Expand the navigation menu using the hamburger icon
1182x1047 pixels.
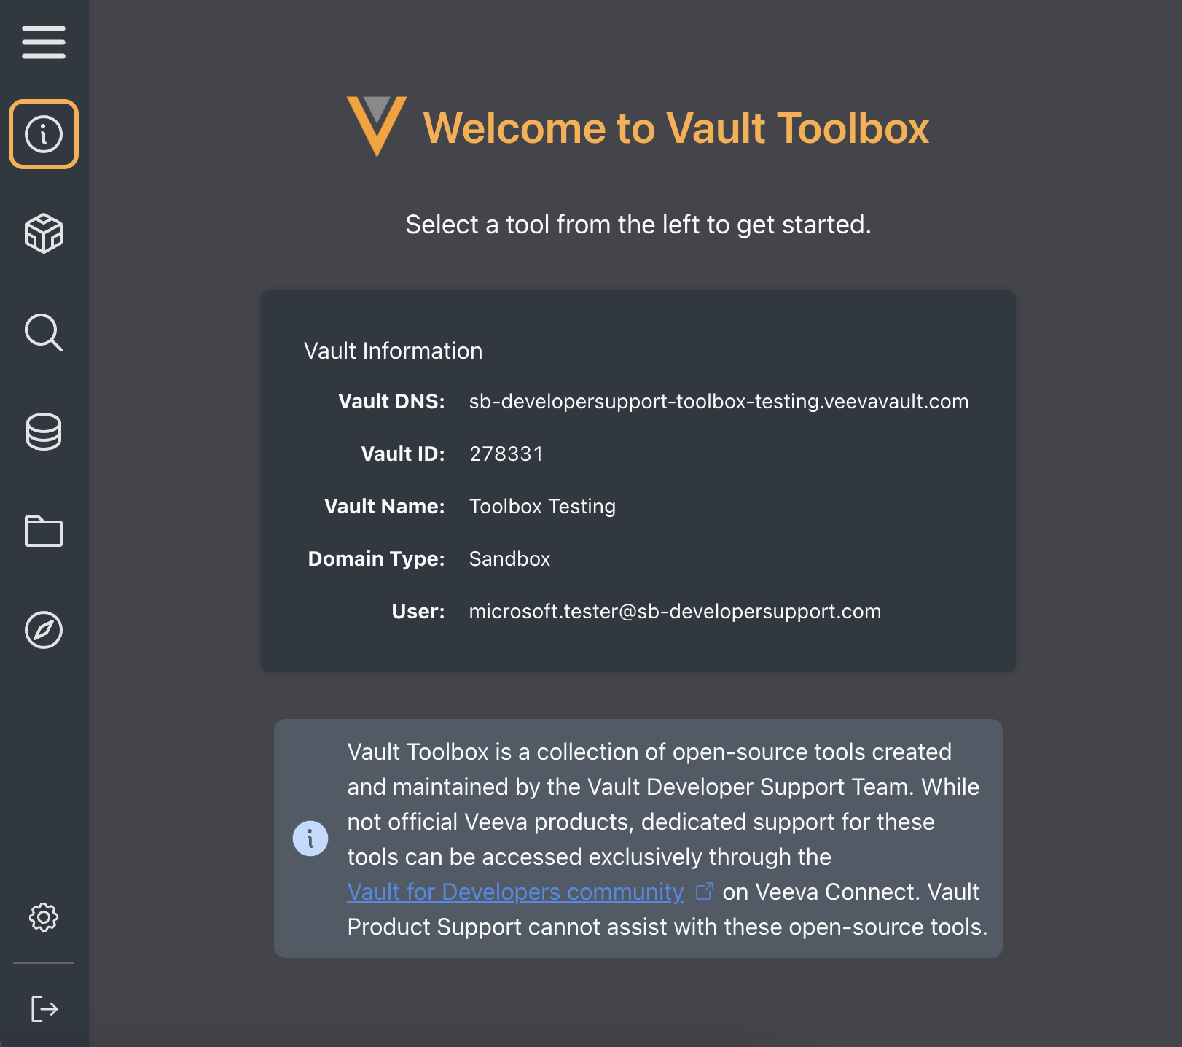click(x=43, y=43)
